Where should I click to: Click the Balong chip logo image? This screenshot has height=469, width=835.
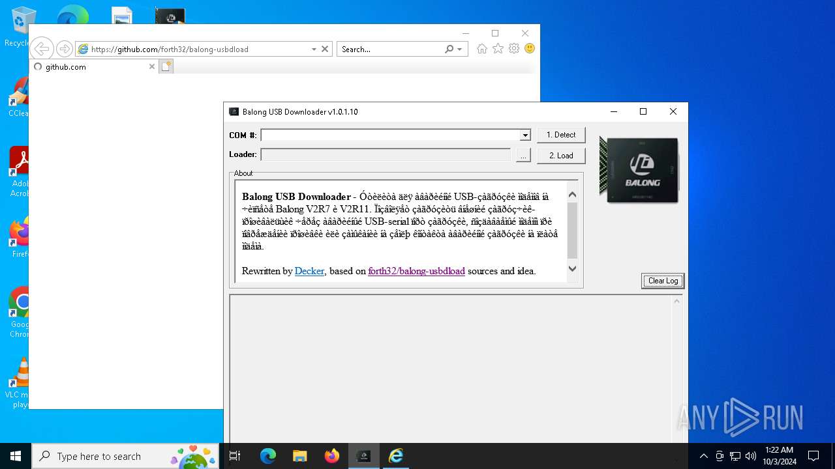pos(639,170)
